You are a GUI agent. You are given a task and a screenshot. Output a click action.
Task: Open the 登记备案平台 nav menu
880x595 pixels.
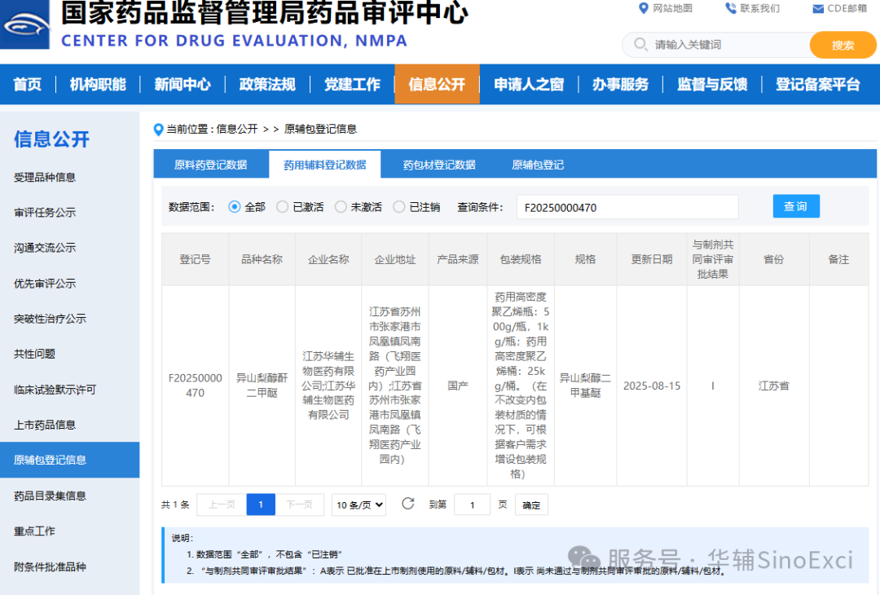pyautogui.click(x=818, y=84)
